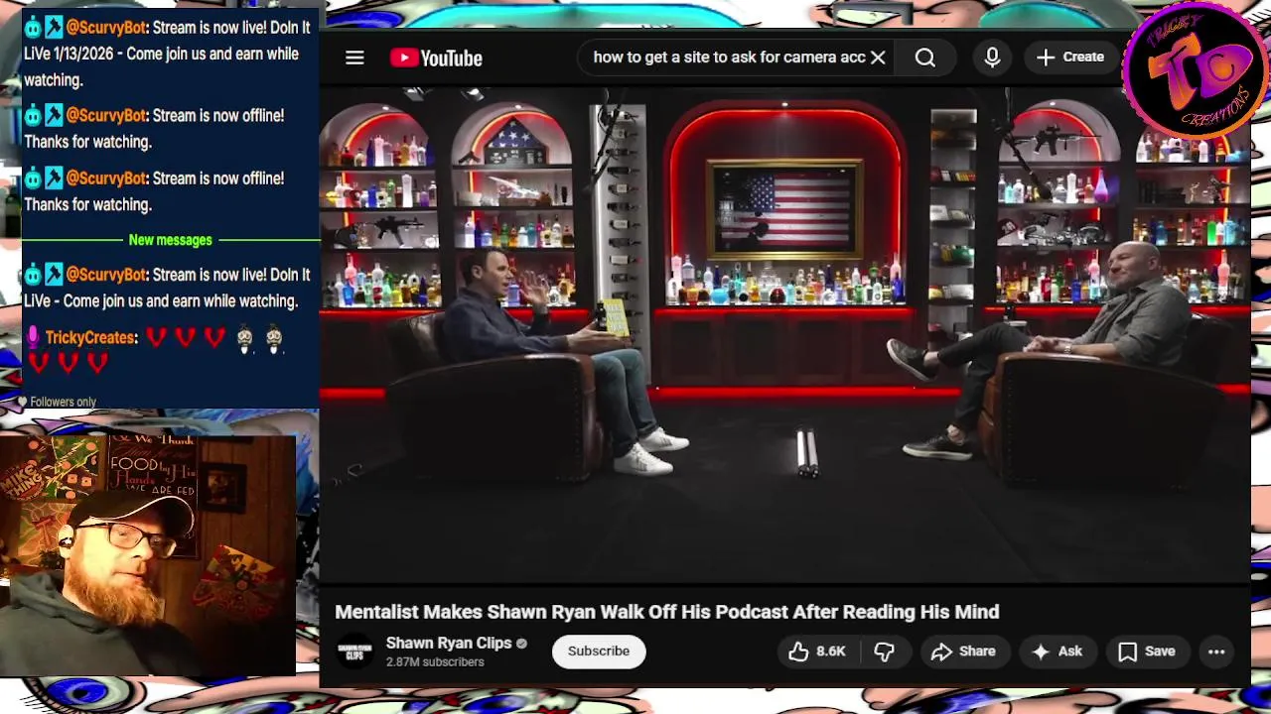Viewport: 1271px width, 714px height.
Task: Click into the YouTube search field
Action: [x=729, y=58]
